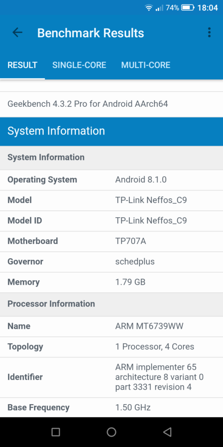
Task: Tap the battery icon in status bar
Action: [x=188, y=8]
